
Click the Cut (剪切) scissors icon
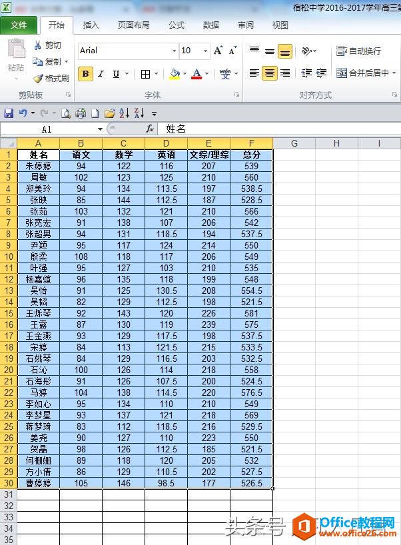point(37,45)
